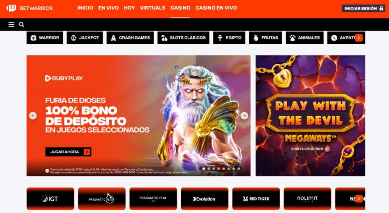Open the En Vivo tab
The image size is (389, 213).
coord(108,8)
